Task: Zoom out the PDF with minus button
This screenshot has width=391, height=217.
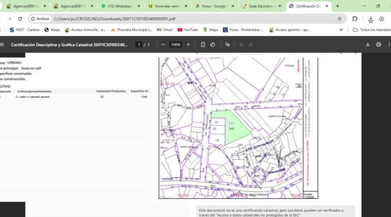Action: 163,44
